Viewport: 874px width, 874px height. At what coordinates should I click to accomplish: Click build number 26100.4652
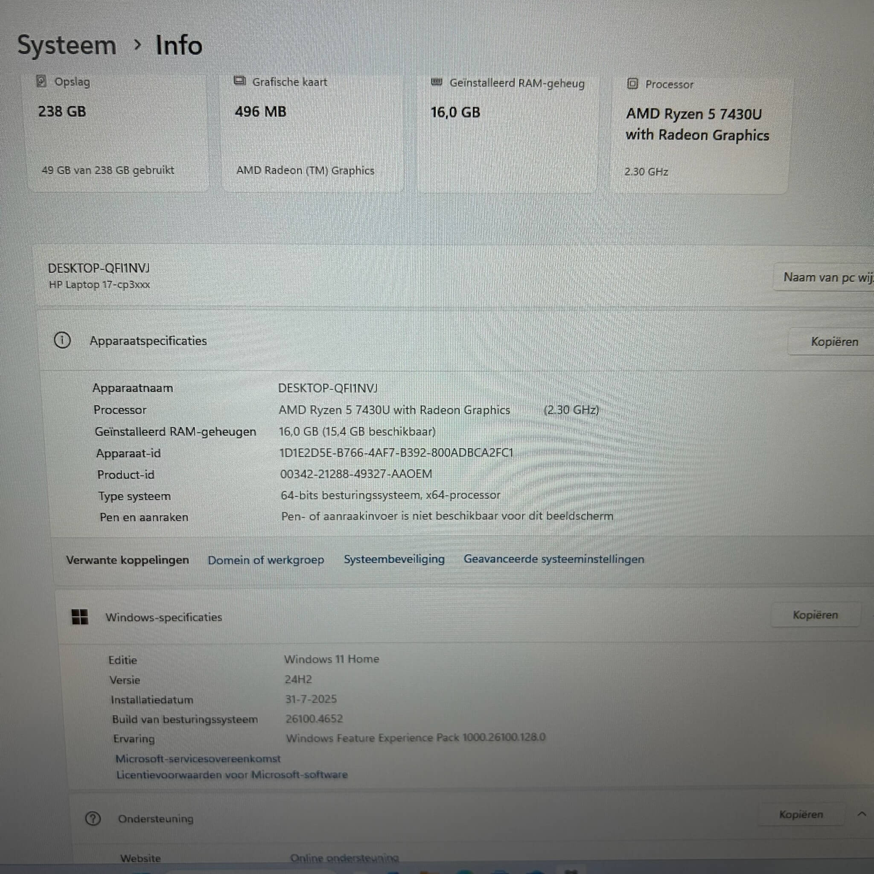[x=314, y=718]
